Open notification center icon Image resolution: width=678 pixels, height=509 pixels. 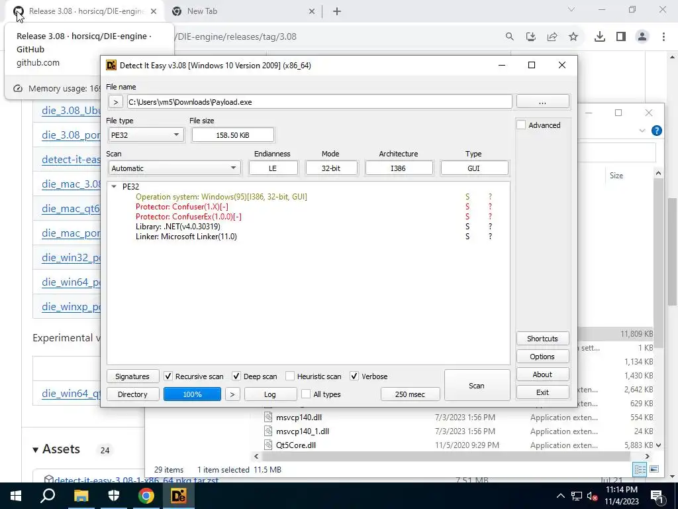tap(657, 496)
